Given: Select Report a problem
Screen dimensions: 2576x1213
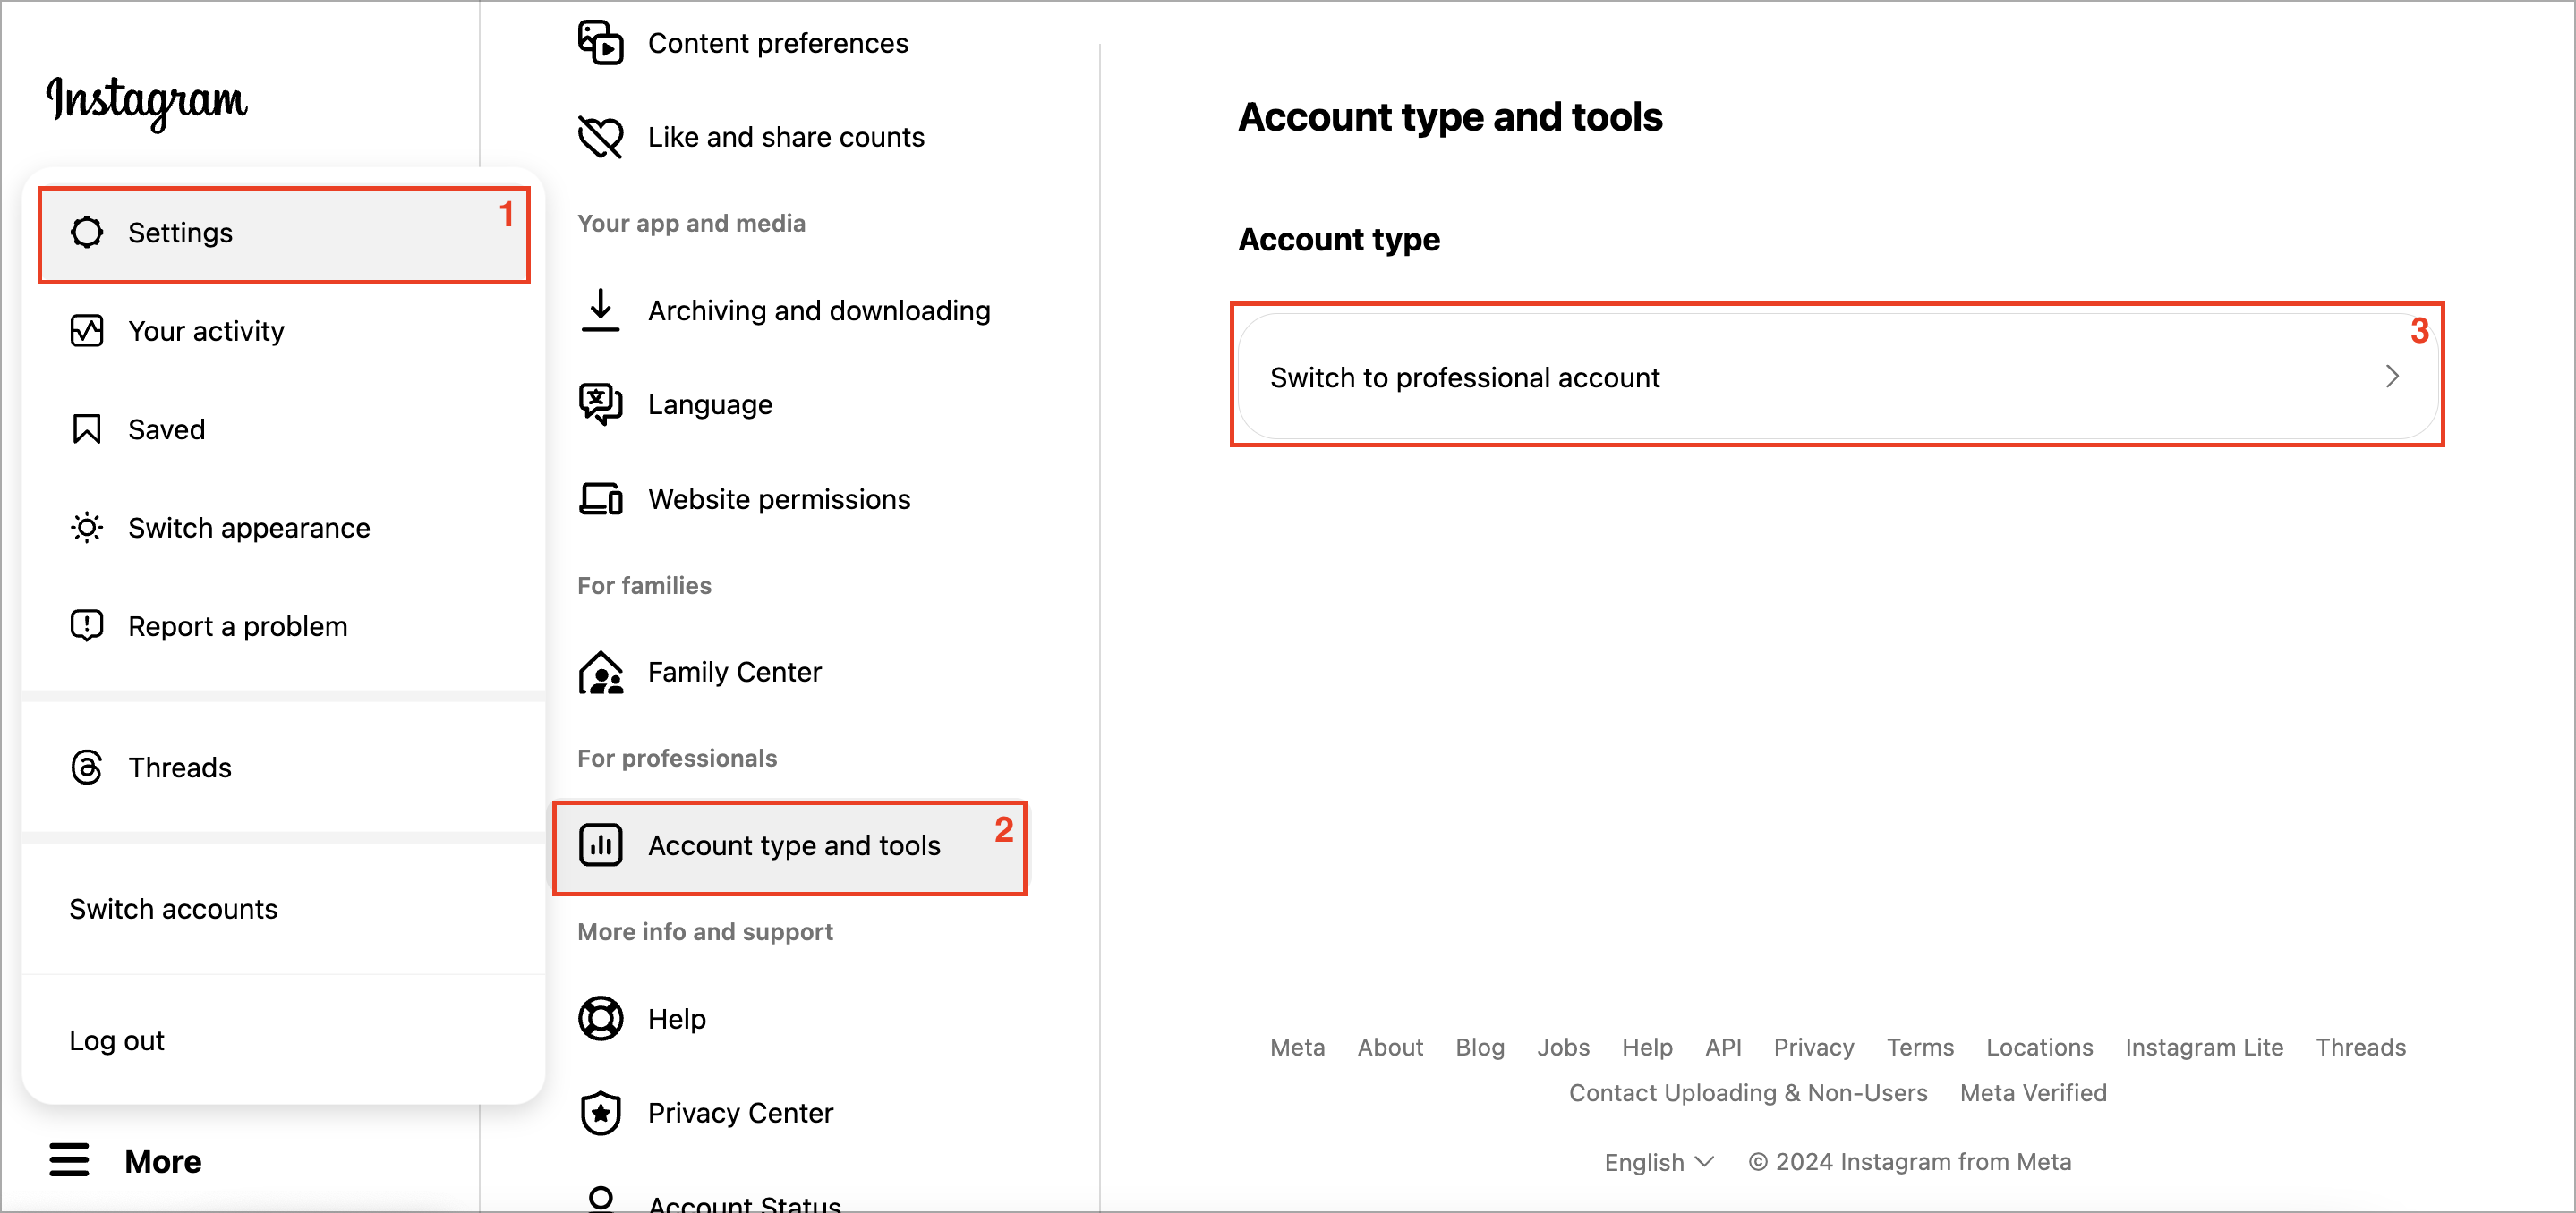Looking at the screenshot, I should point(284,626).
